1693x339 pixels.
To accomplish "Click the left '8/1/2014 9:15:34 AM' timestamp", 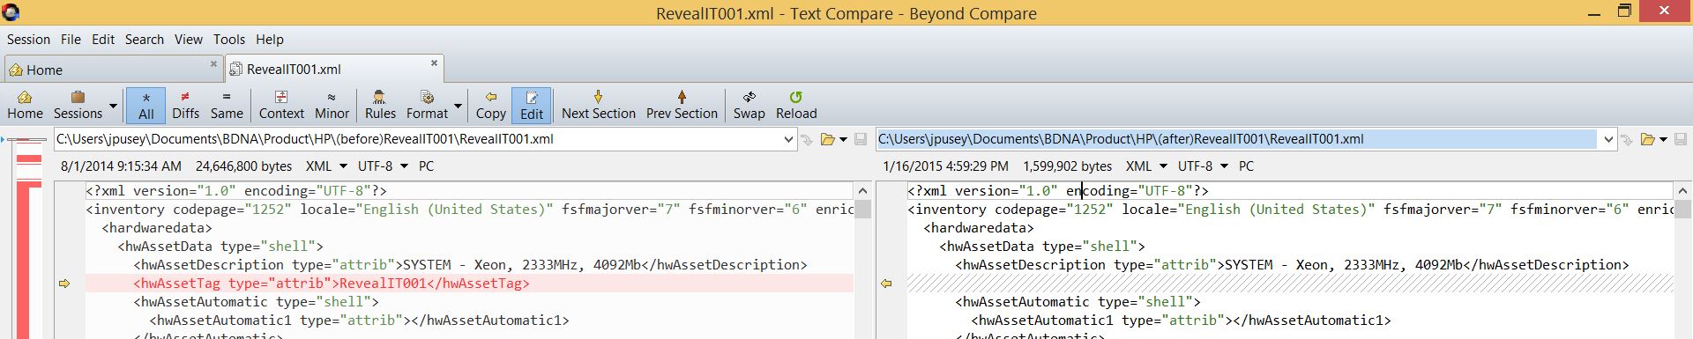I will 121,166.
